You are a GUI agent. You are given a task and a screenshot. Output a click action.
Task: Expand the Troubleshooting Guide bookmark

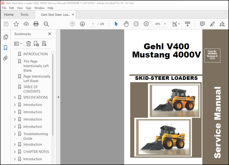pos(15,134)
